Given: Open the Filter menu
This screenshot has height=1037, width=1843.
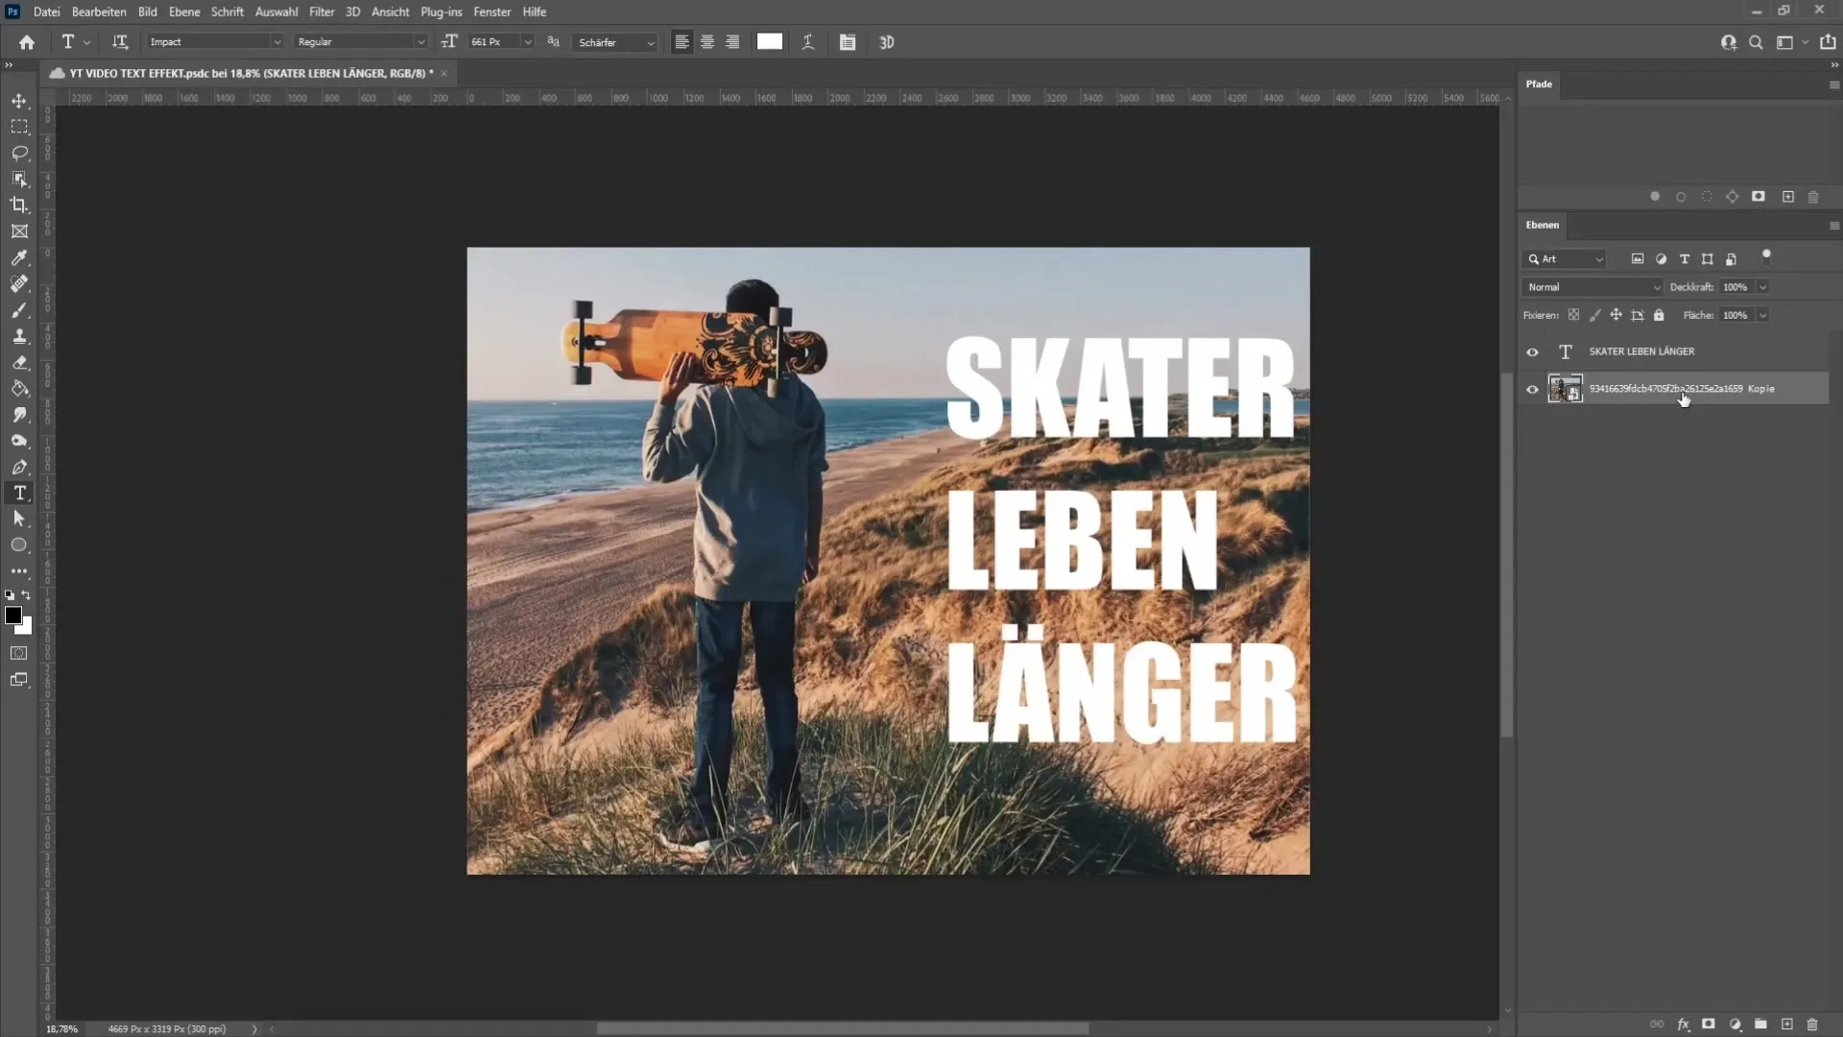Looking at the screenshot, I should (321, 12).
